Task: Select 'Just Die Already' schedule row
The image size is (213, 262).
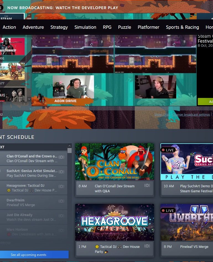Action: coord(33,217)
